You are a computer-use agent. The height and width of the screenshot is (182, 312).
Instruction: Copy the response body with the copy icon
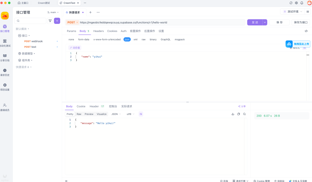click(238, 114)
